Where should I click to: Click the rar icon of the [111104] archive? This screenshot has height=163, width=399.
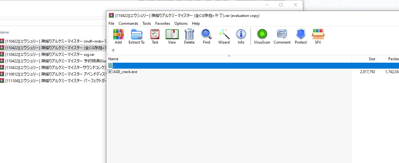[x=2, y=81]
